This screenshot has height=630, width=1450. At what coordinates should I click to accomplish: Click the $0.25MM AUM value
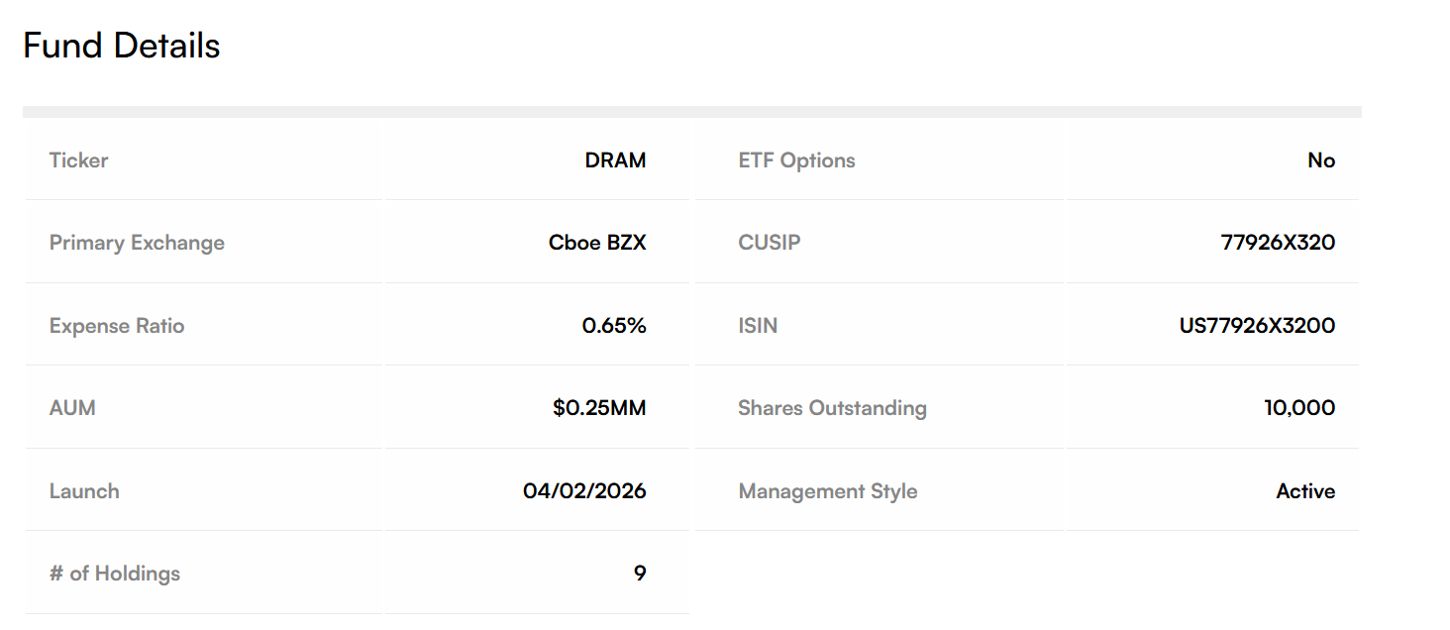pos(599,408)
